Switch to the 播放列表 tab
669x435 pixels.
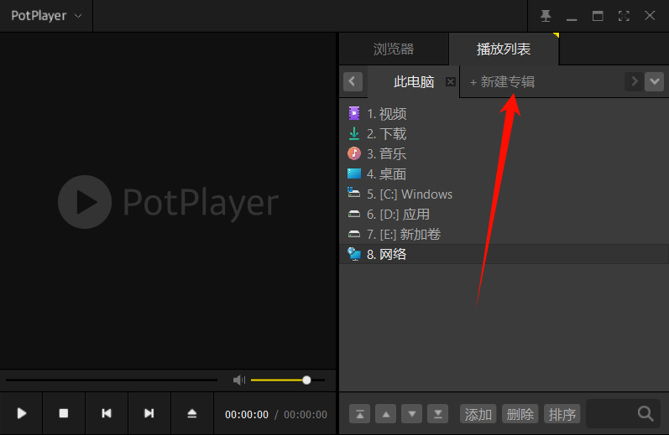tap(504, 49)
